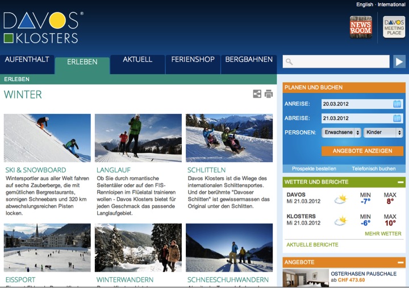Switch language to English

(364, 5)
